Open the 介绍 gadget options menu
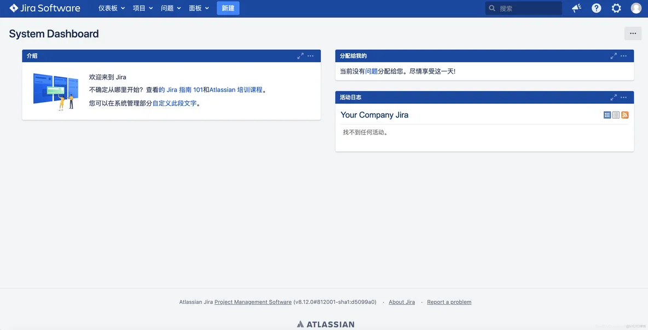648x330 pixels. pyautogui.click(x=310, y=56)
